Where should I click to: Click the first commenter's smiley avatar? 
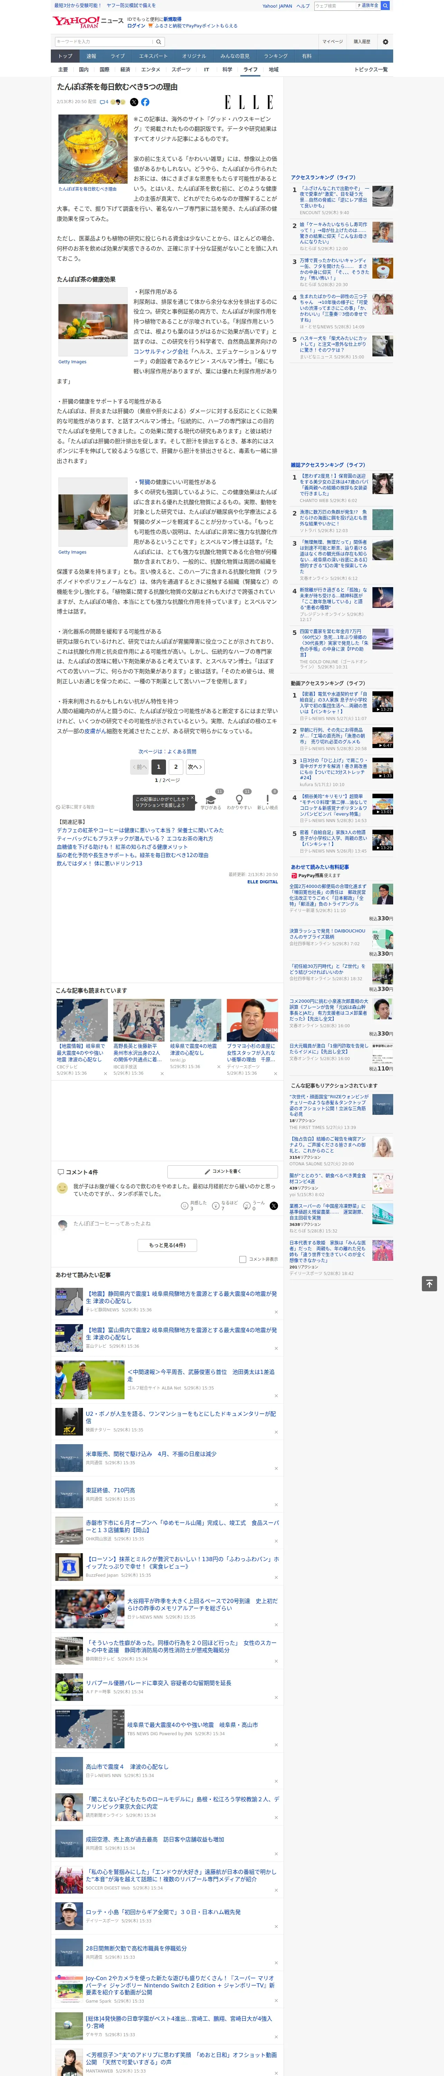click(62, 1188)
